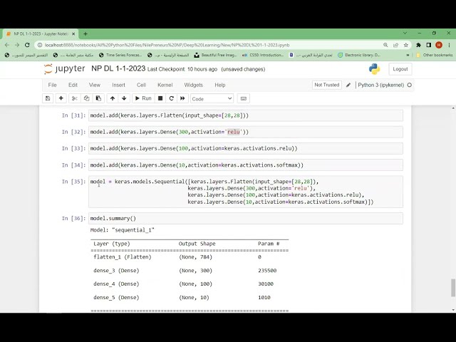
Task: Select the In [33] Dense 100 code cell
Action: coord(246,148)
